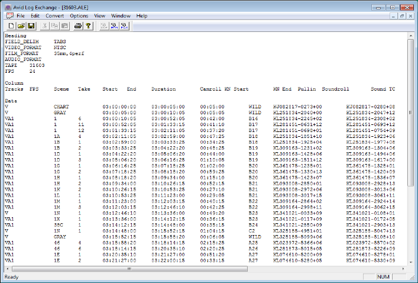Click the greyed-out ALE convert icon

(x=104, y=26)
